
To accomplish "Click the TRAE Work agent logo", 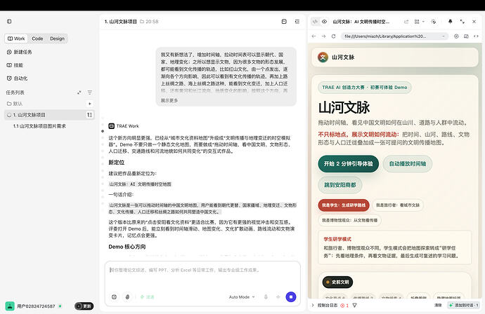I will [111, 126].
